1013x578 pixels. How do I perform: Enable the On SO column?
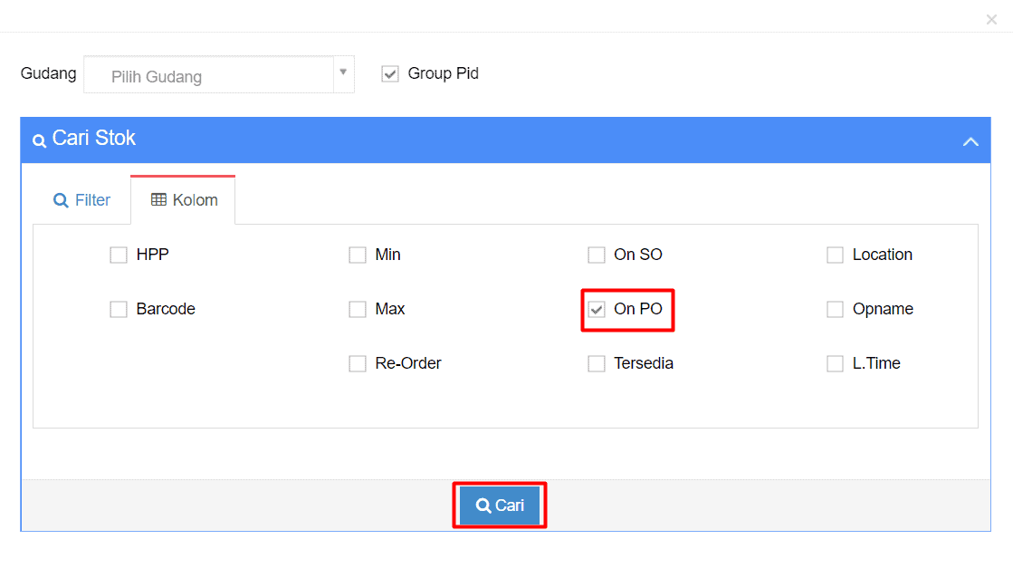click(597, 255)
